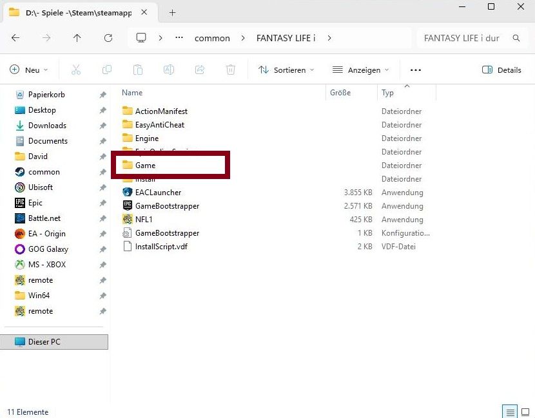
Task: Close the current Explorer tab
Action: click(x=144, y=13)
